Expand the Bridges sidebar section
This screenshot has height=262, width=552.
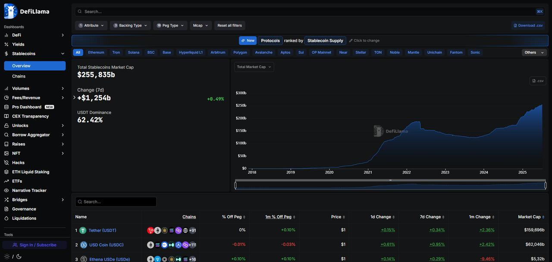(63, 200)
